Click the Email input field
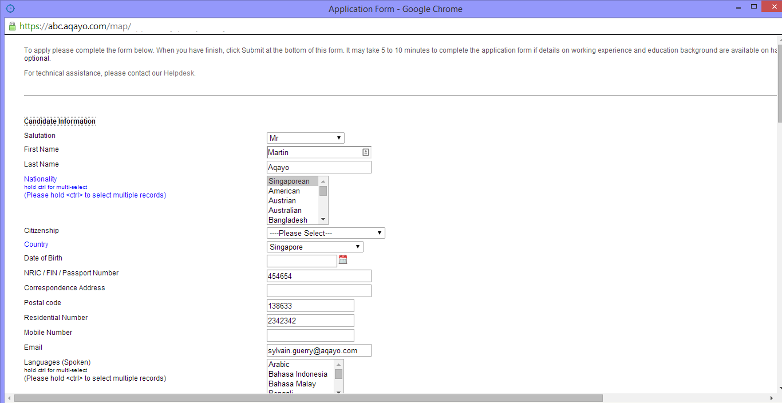Viewport: 782px width, 403px height. tap(319, 351)
